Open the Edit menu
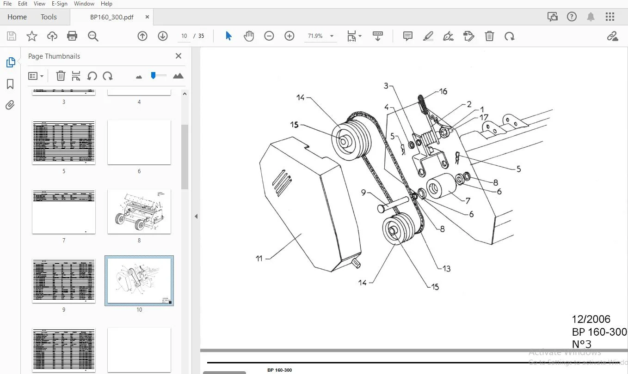This screenshot has width=628, height=374. point(23,4)
